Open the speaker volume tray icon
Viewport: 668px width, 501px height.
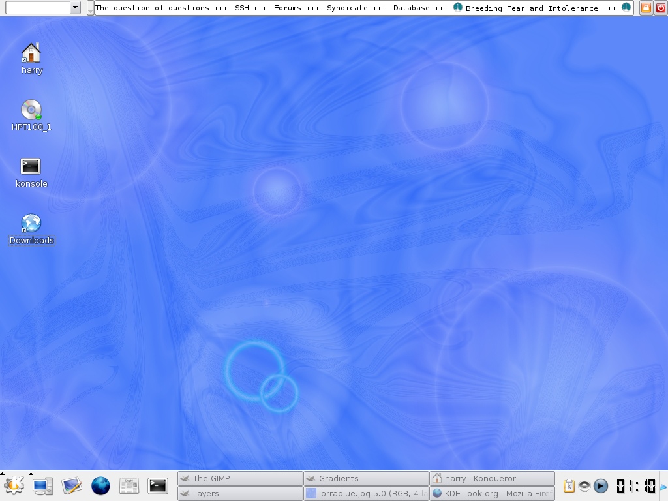[x=584, y=485]
